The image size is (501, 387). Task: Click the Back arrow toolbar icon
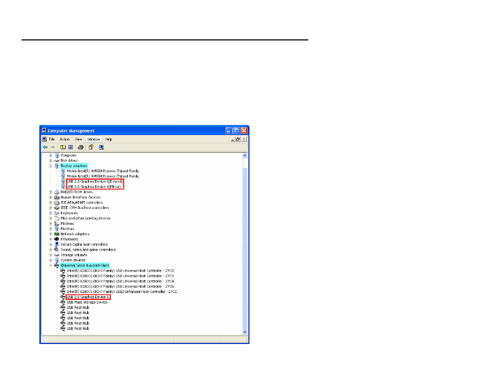pos(45,148)
